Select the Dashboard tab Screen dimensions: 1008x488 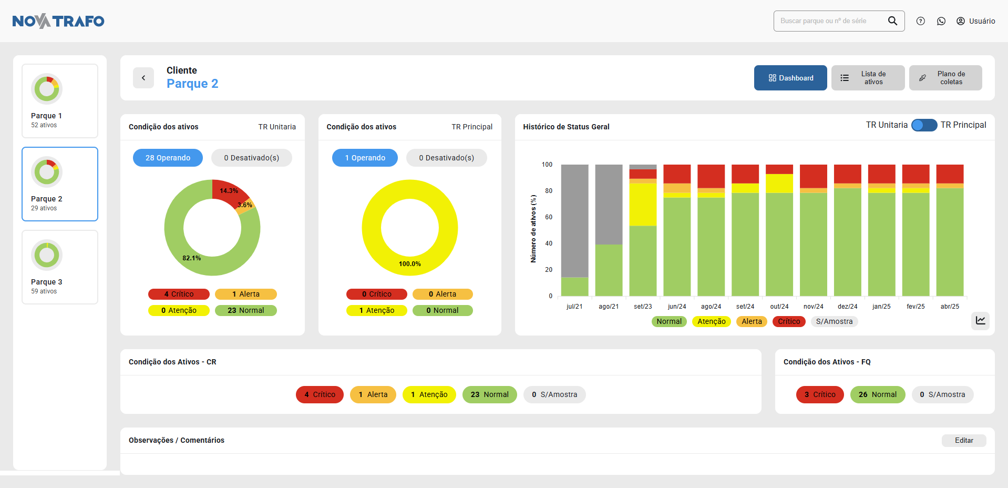pos(790,78)
